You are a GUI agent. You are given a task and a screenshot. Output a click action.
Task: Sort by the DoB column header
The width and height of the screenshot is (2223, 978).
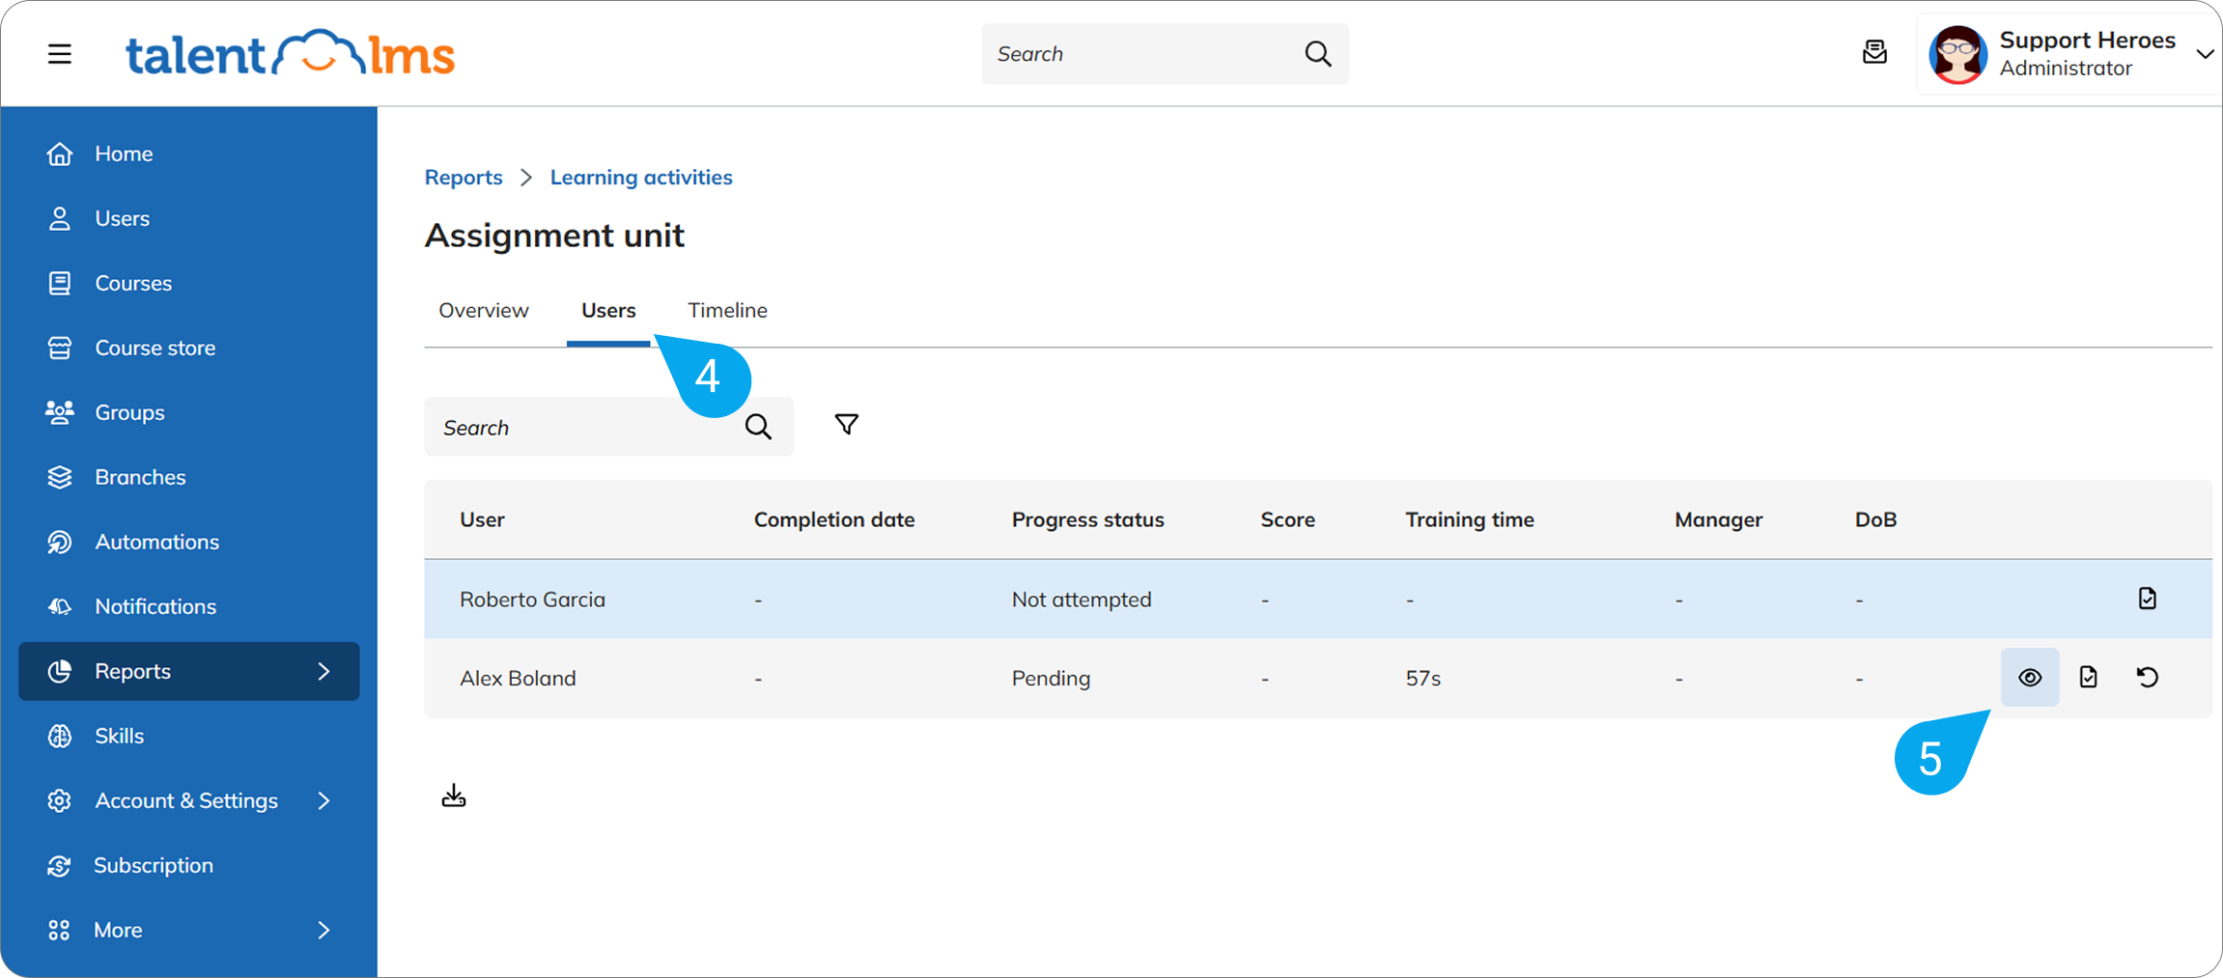1875,519
